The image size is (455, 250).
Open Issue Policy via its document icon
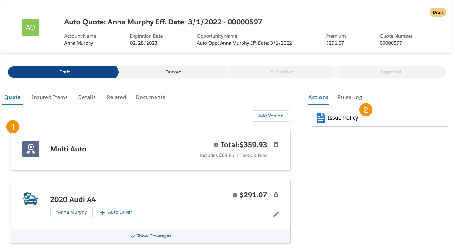click(321, 118)
